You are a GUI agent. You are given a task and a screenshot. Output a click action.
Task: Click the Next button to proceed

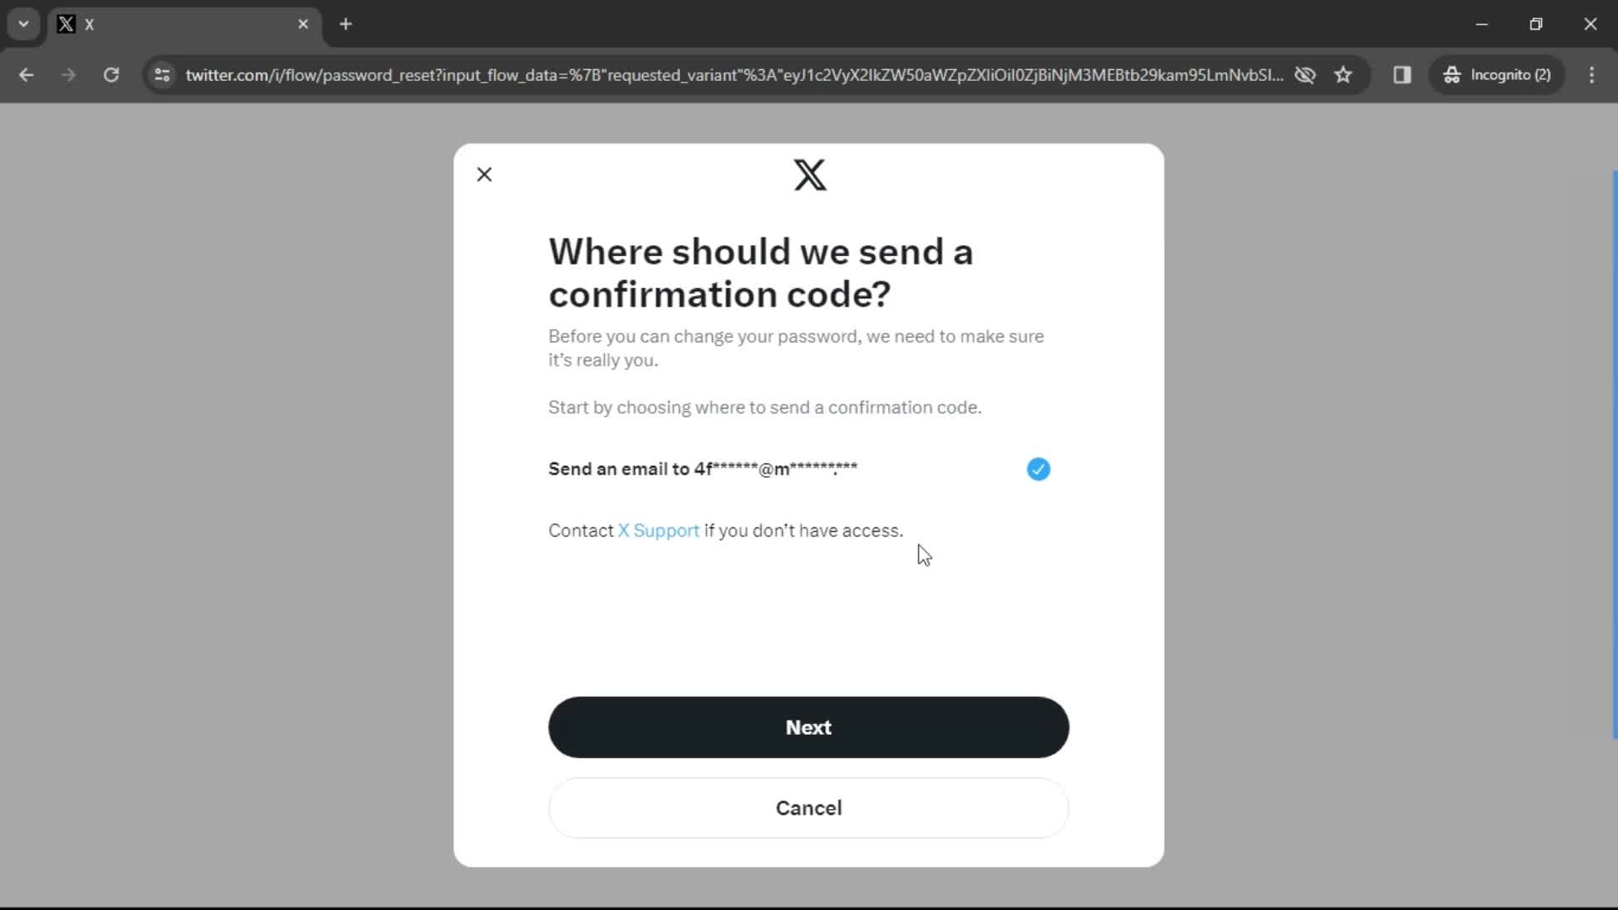click(x=809, y=726)
